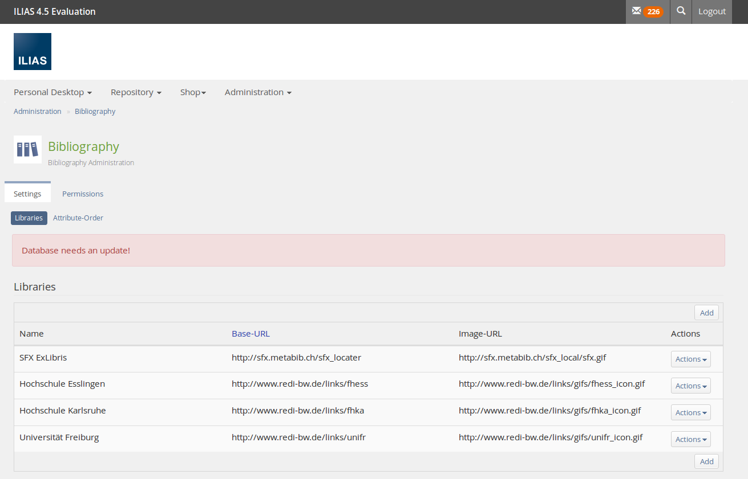Select the Attribute-Order subtab
This screenshot has height=479, width=748.
(x=78, y=218)
